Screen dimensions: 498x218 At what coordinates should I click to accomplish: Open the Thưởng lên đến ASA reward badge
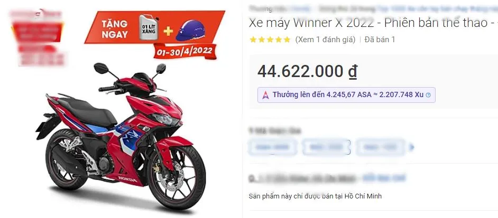coord(346,95)
